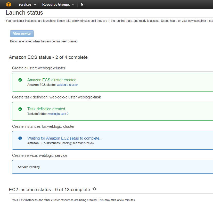Image resolution: width=213 pixels, height=202 pixels.
Task: Open the weblogic-task:2 task definition link
Action: [x=58, y=114]
